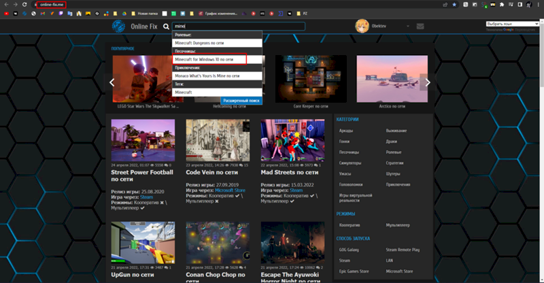Open the Code Vein по сети title

(x=212, y=173)
